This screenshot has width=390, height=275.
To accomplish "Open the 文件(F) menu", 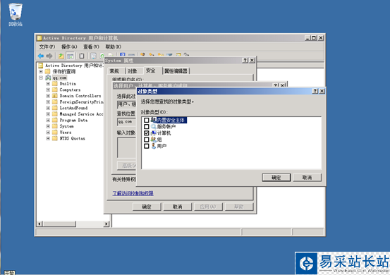I will [x=47, y=47].
